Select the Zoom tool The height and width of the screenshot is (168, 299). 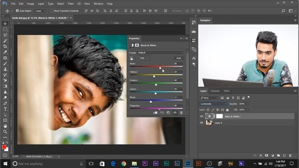point(5,132)
